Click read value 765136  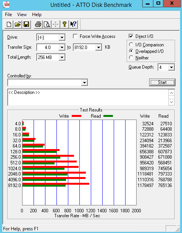point(165,185)
